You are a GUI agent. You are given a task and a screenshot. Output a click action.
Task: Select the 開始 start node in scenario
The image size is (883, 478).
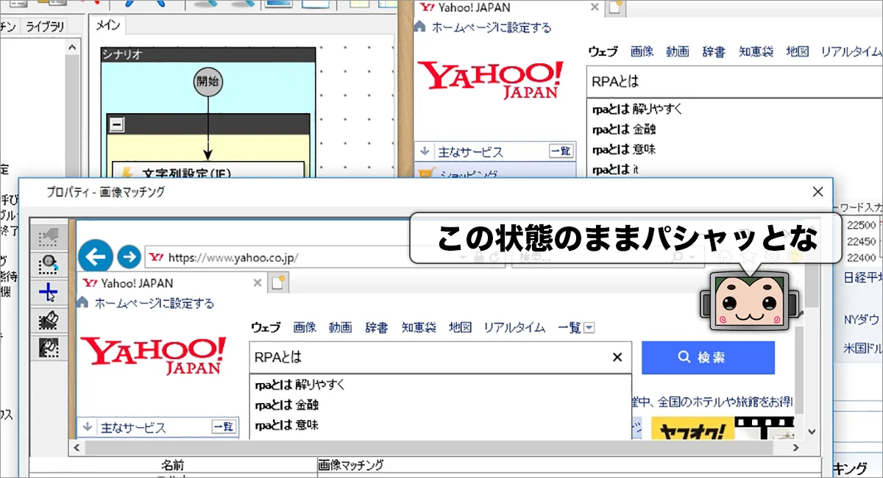pos(208,82)
